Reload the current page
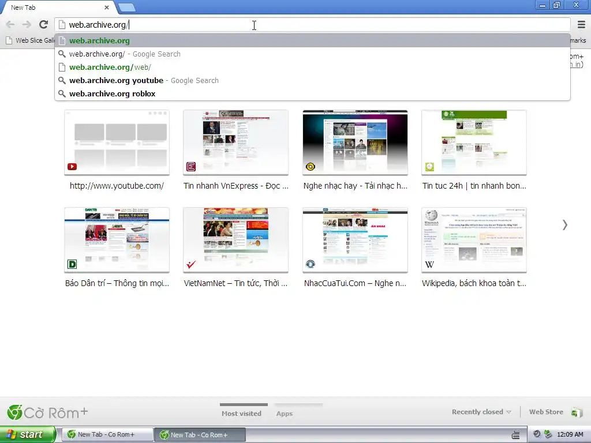Image resolution: width=591 pixels, height=443 pixels. coord(44,24)
